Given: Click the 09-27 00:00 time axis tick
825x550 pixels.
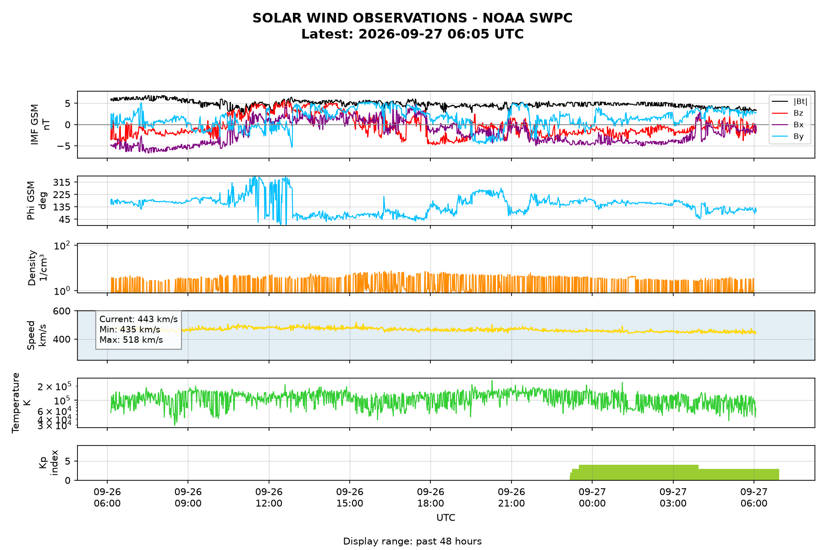Looking at the screenshot, I should coord(592,498).
